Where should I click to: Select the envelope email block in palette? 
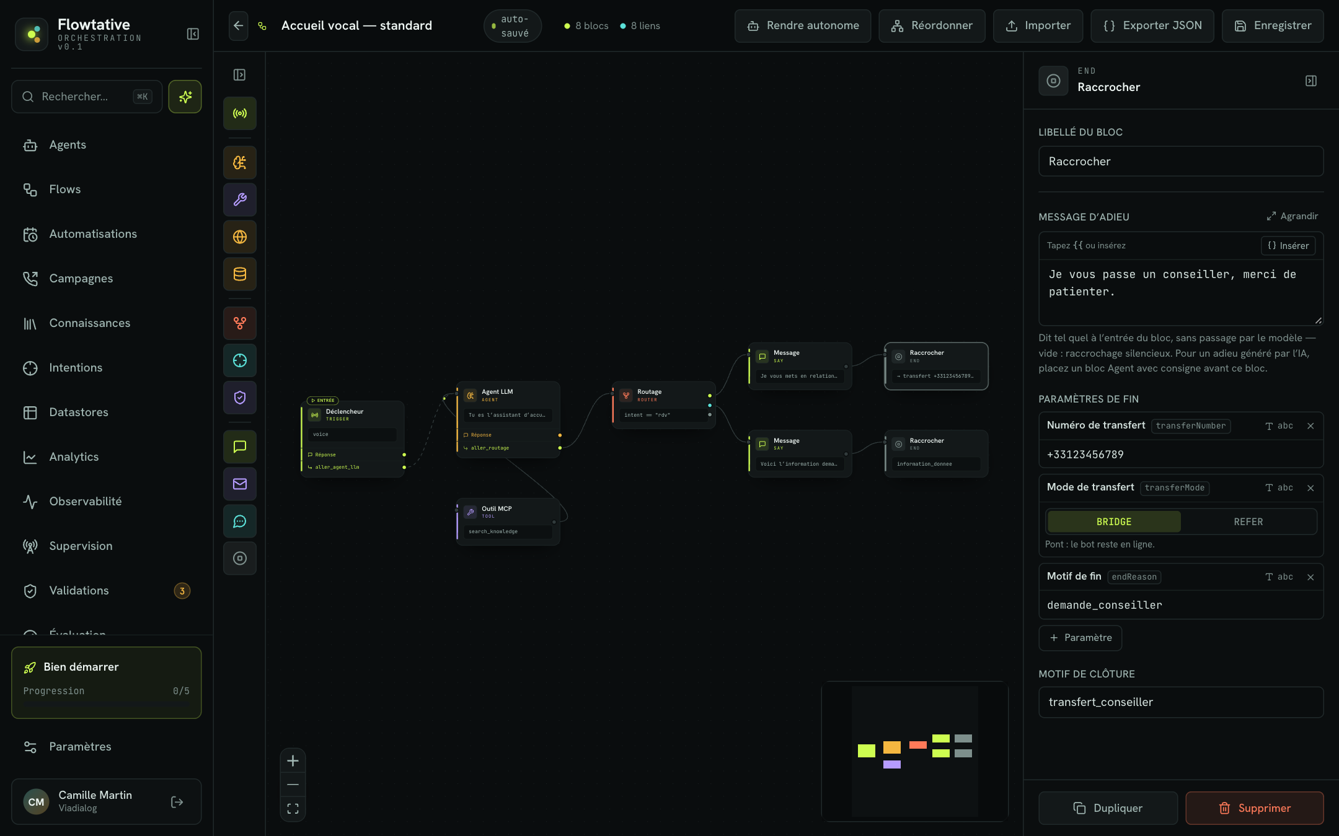pyautogui.click(x=240, y=484)
